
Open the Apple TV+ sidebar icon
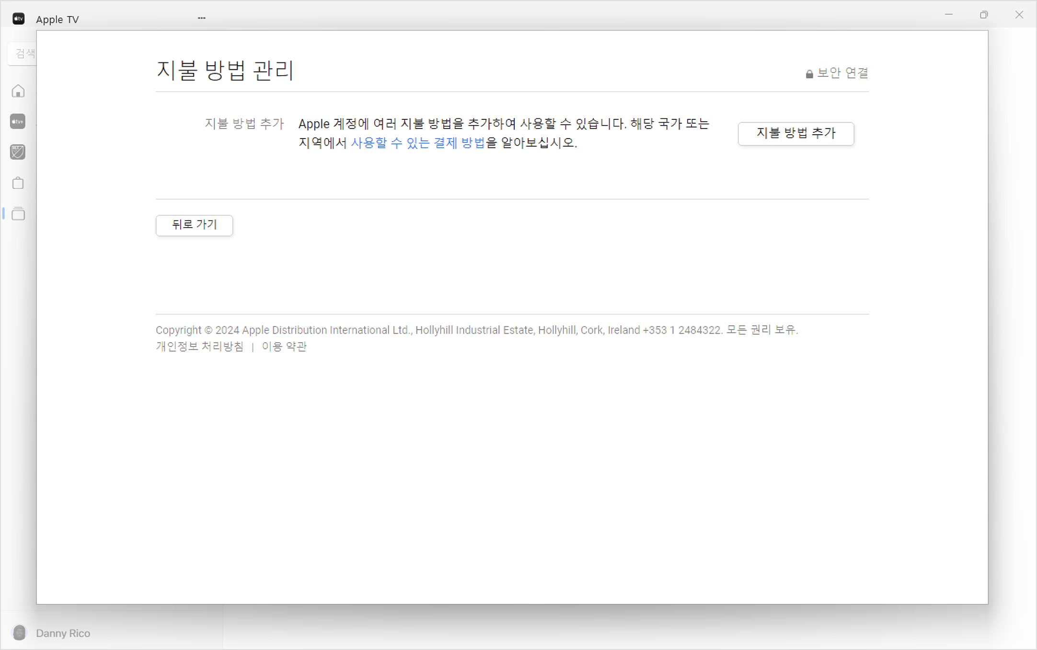(18, 121)
